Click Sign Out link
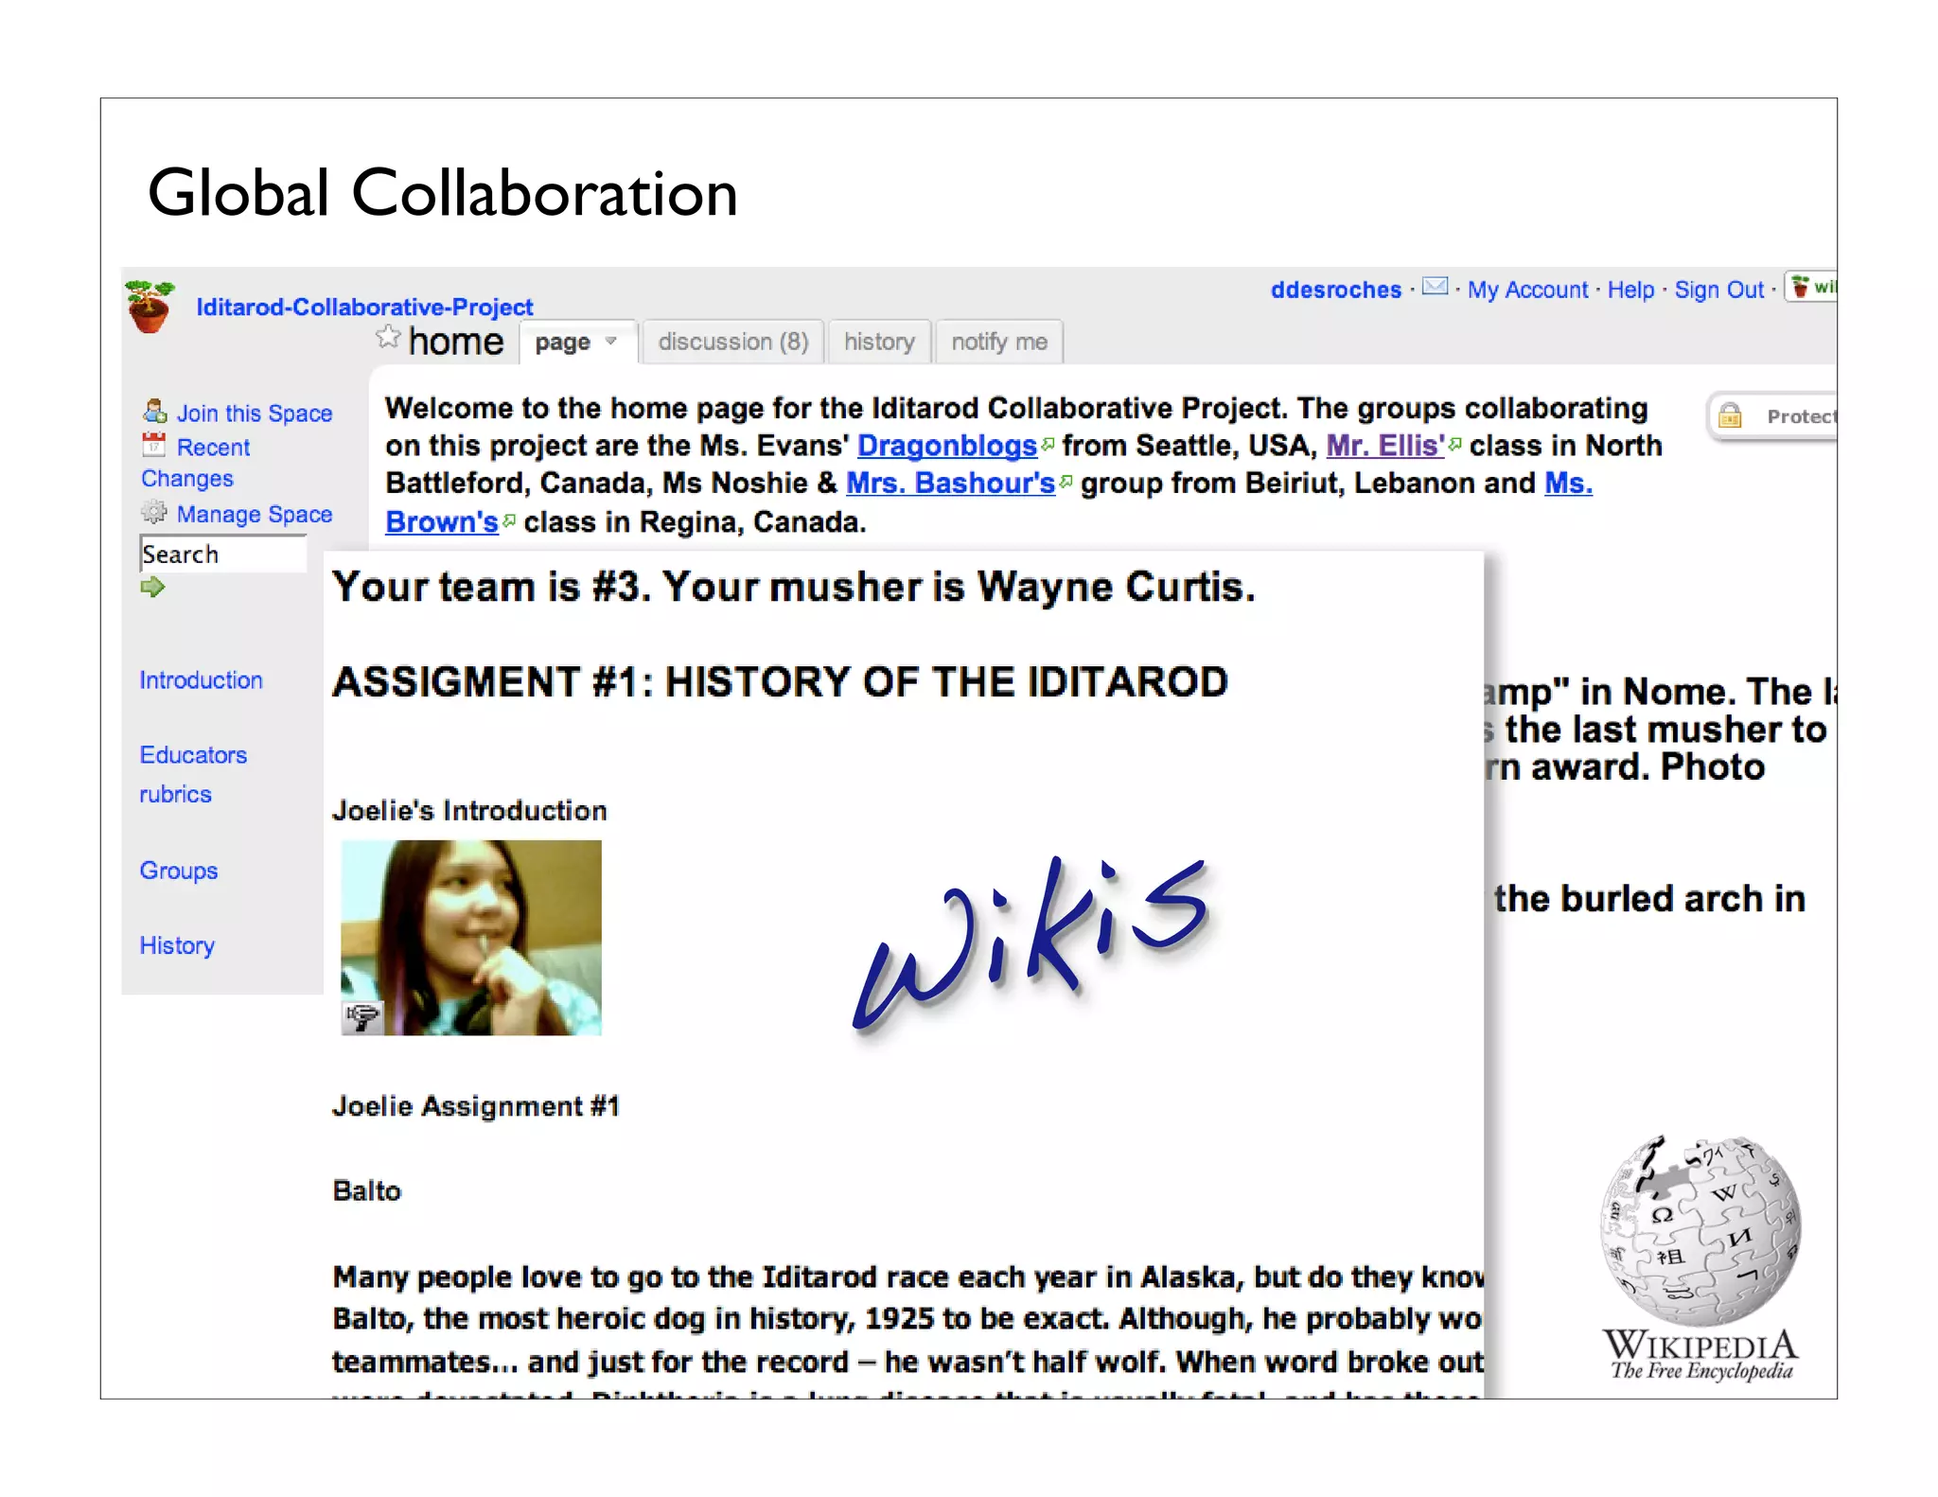The height and width of the screenshot is (1497, 1938). (x=1718, y=290)
